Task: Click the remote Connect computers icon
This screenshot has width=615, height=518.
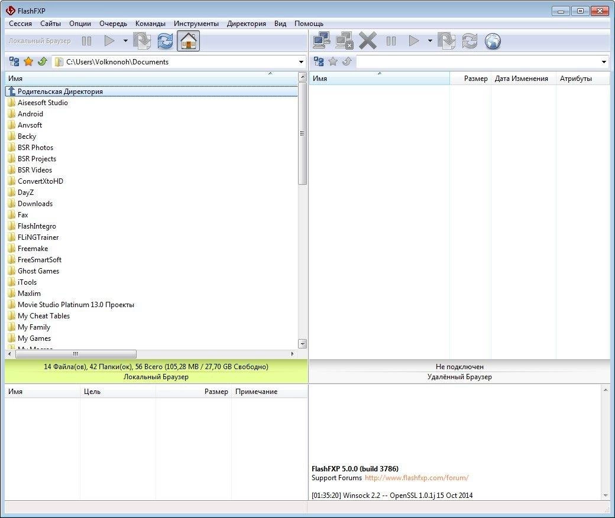Action: pyautogui.click(x=322, y=40)
